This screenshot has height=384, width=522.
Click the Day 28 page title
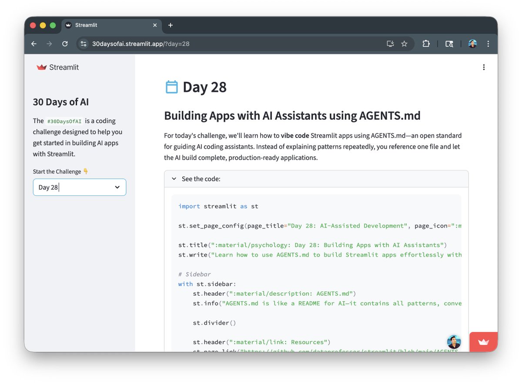click(x=204, y=87)
